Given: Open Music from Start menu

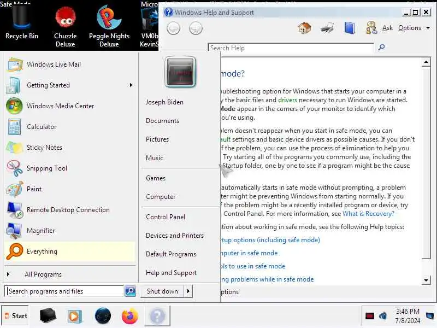Looking at the screenshot, I should pos(155,158).
